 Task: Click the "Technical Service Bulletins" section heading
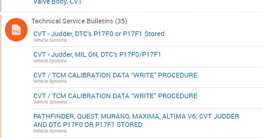72,21
